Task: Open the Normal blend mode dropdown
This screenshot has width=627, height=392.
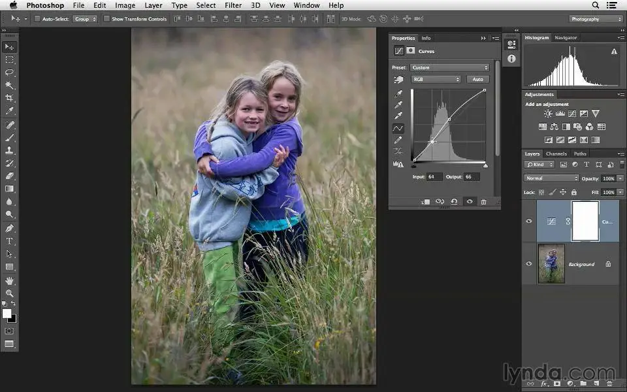Action: pyautogui.click(x=551, y=178)
